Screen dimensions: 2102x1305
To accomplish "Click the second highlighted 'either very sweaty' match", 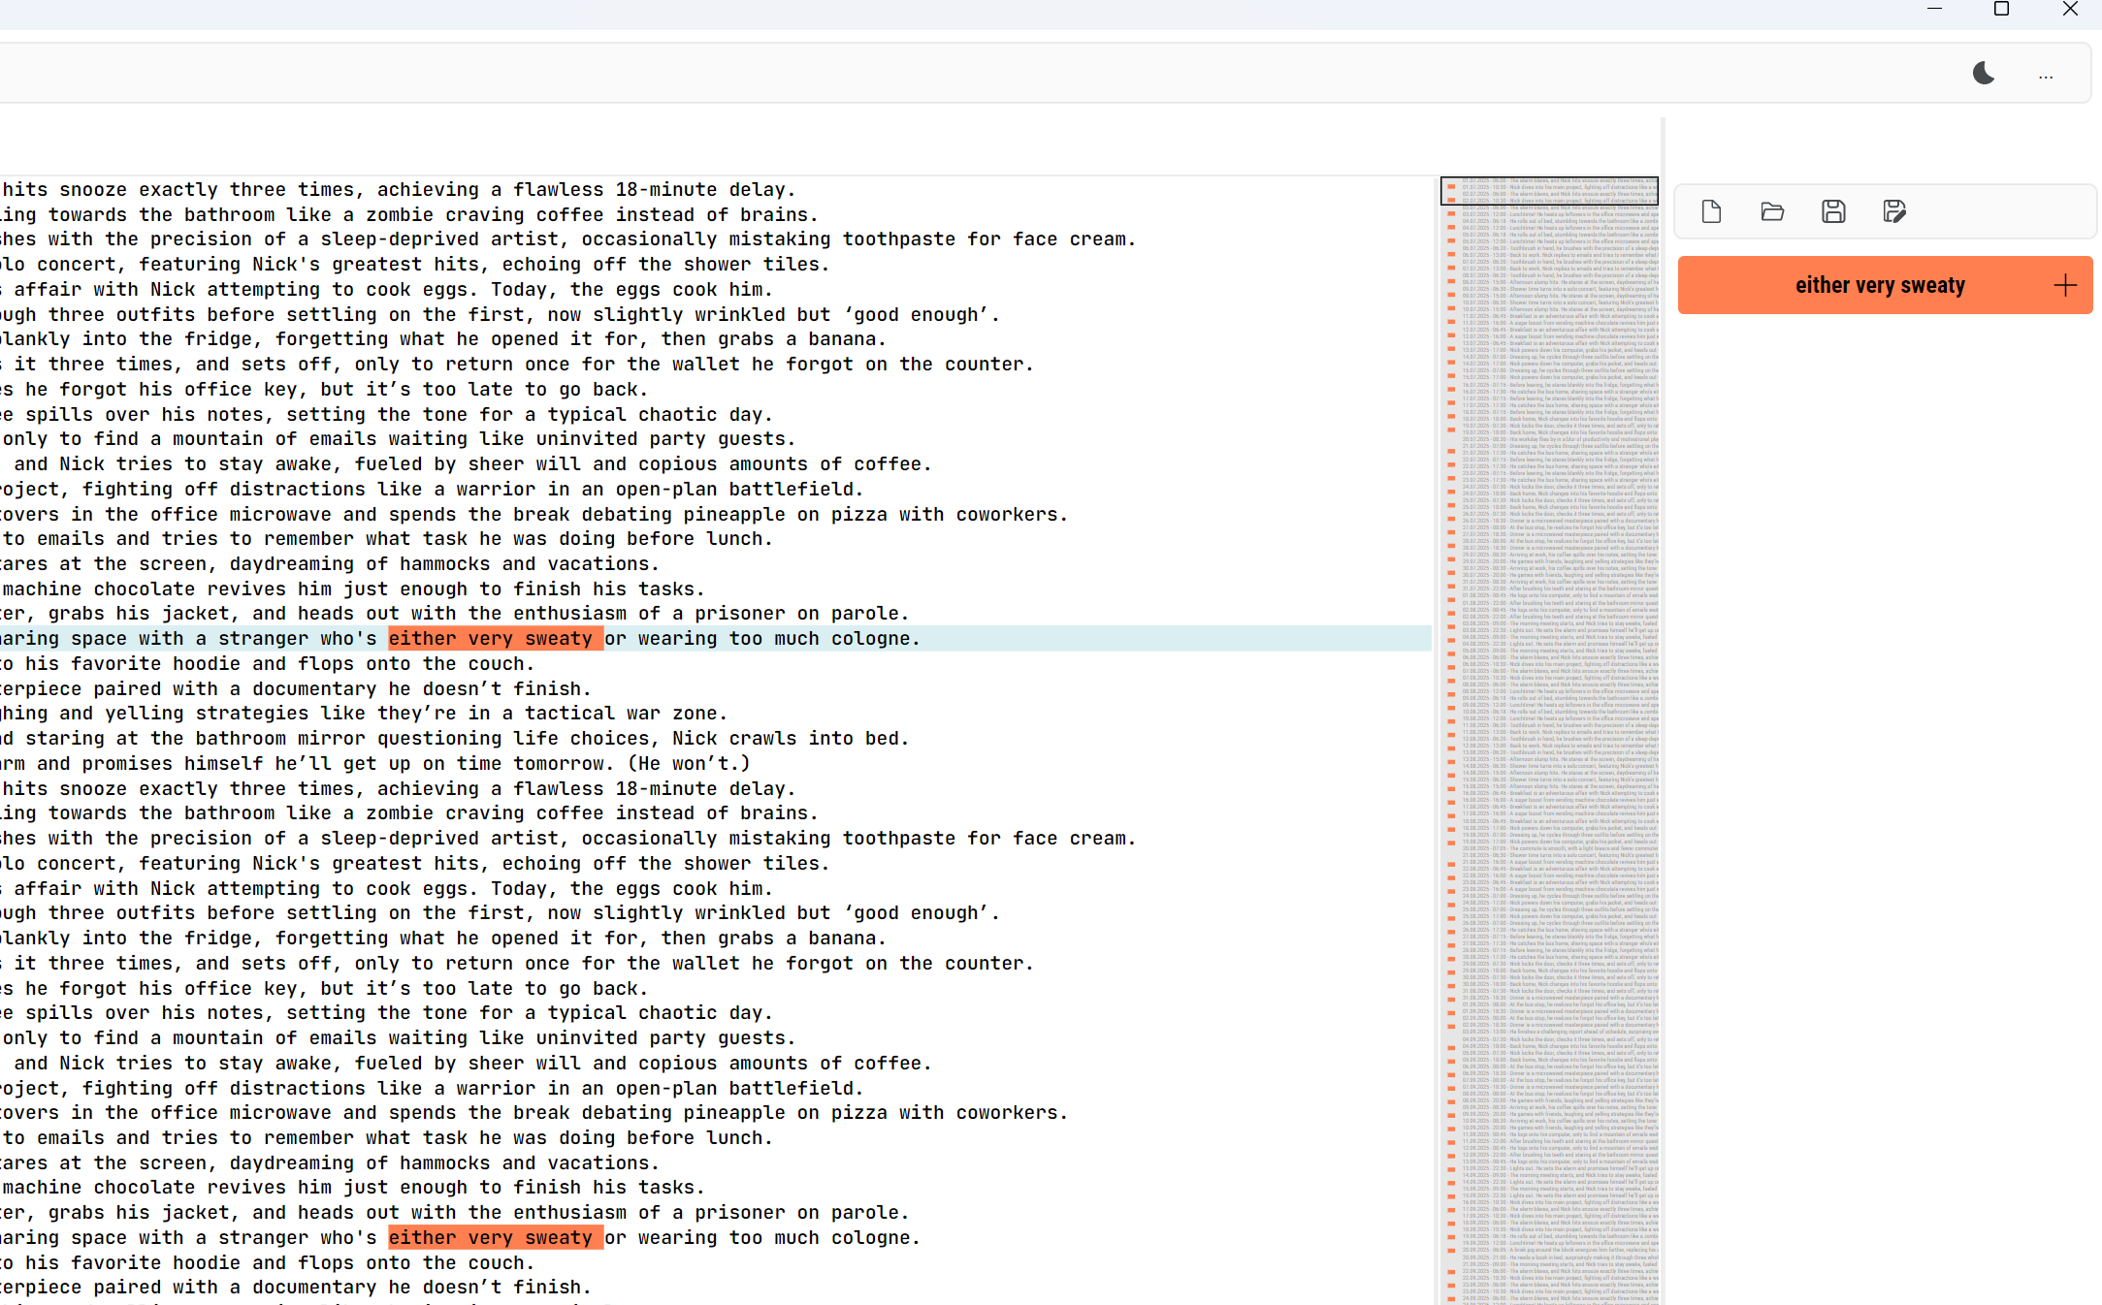I will (x=495, y=1238).
